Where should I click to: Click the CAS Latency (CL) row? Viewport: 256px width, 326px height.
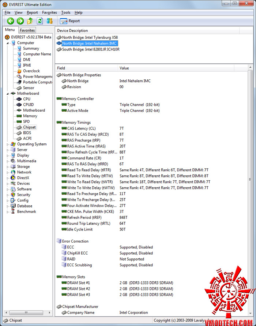tap(152, 128)
